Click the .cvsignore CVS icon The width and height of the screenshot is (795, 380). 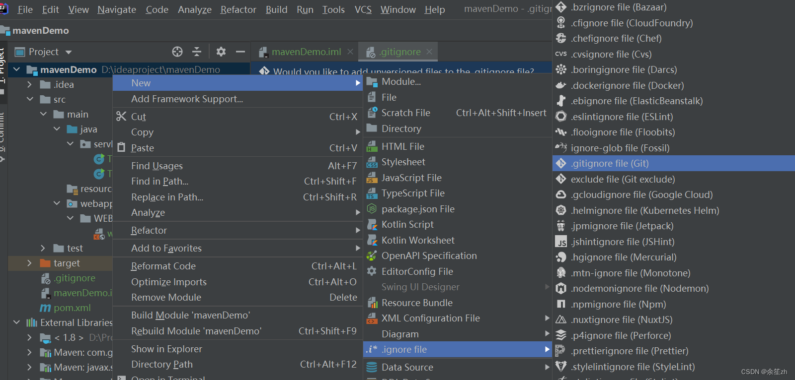coord(561,54)
